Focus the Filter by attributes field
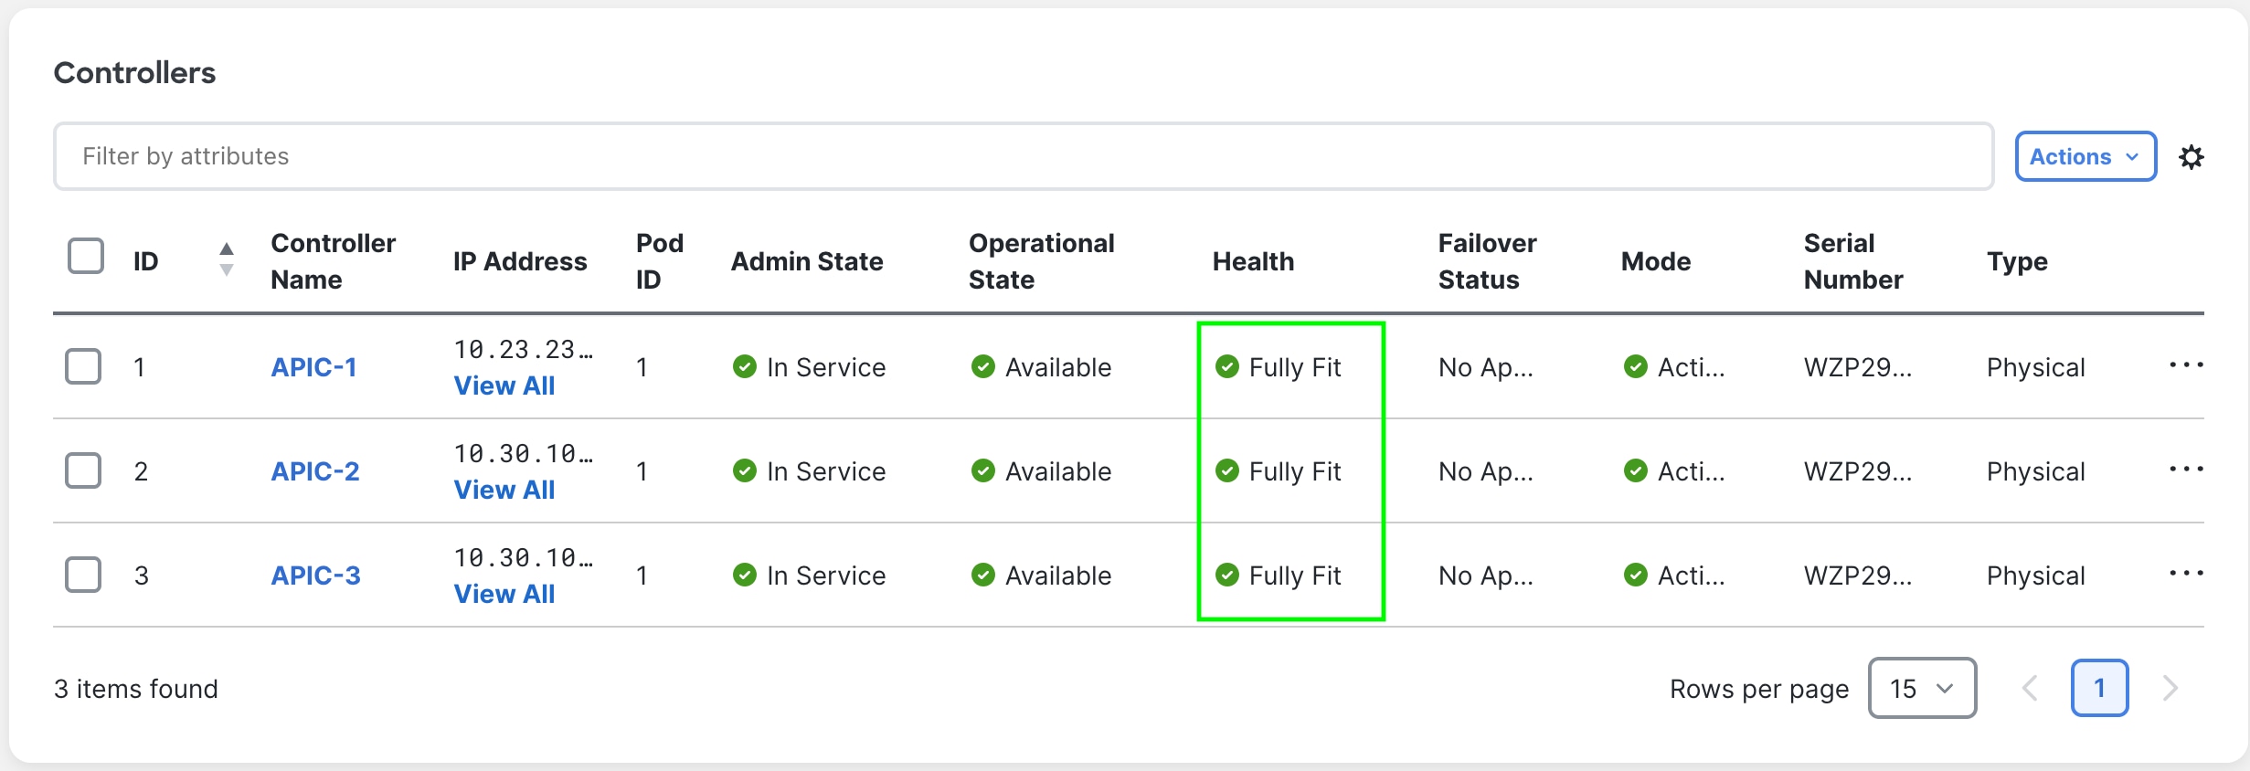Viewport: 2250px width, 771px height. point(1023,156)
